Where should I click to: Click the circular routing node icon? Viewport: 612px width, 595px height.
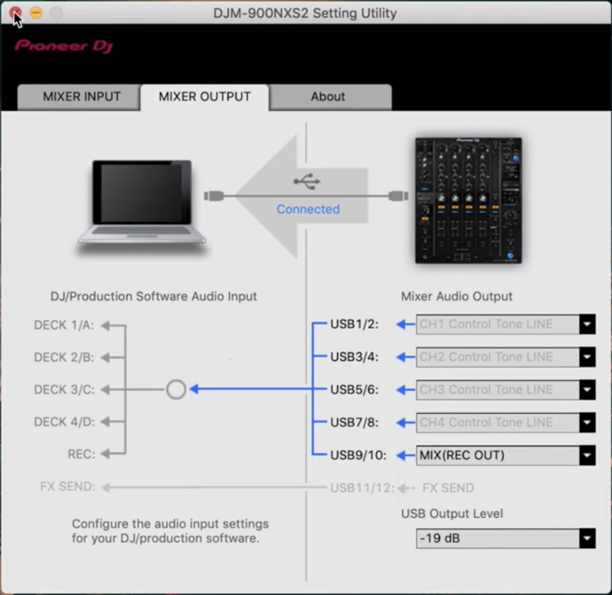[176, 389]
